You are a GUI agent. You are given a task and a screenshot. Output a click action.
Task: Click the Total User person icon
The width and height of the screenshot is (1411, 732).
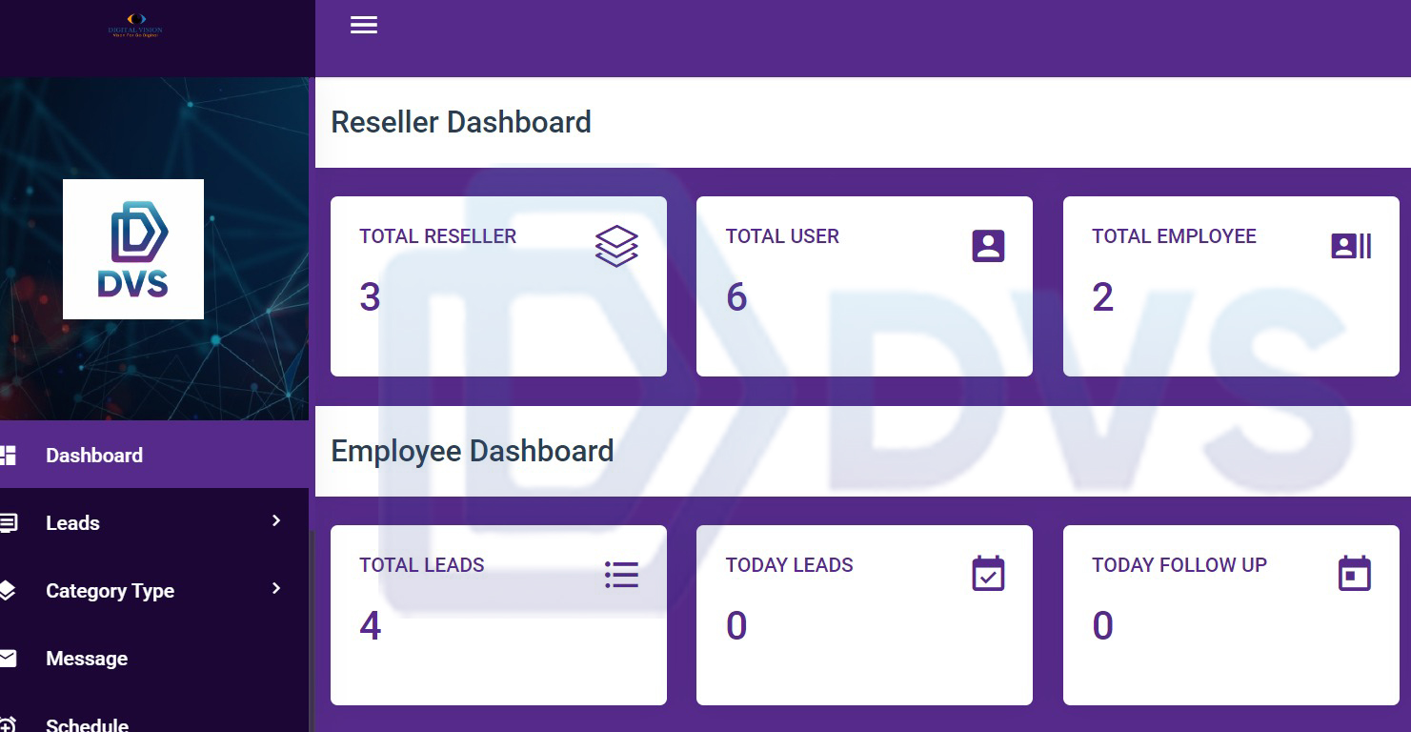(988, 246)
